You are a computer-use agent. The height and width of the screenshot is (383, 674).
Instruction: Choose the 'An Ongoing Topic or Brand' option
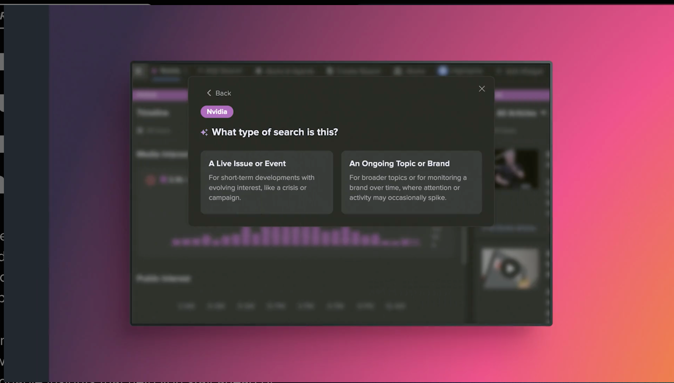pyautogui.click(x=412, y=182)
